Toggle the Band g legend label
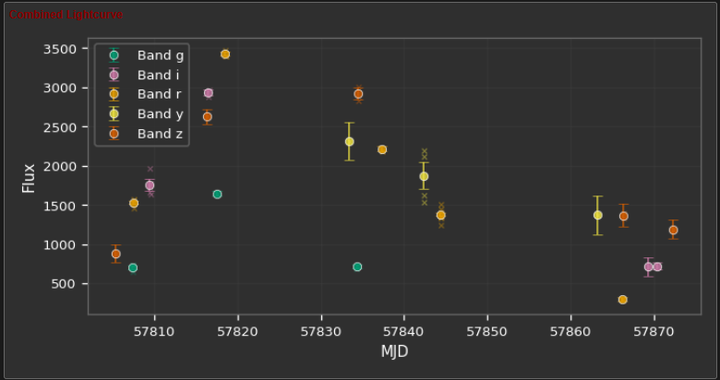 click(161, 55)
